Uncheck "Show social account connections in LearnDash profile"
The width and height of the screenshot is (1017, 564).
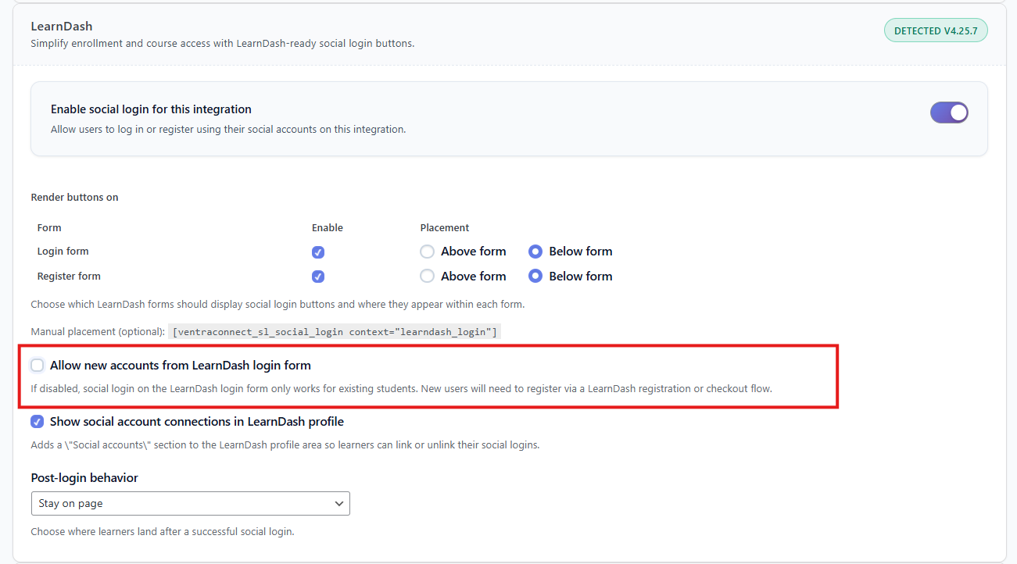point(37,421)
